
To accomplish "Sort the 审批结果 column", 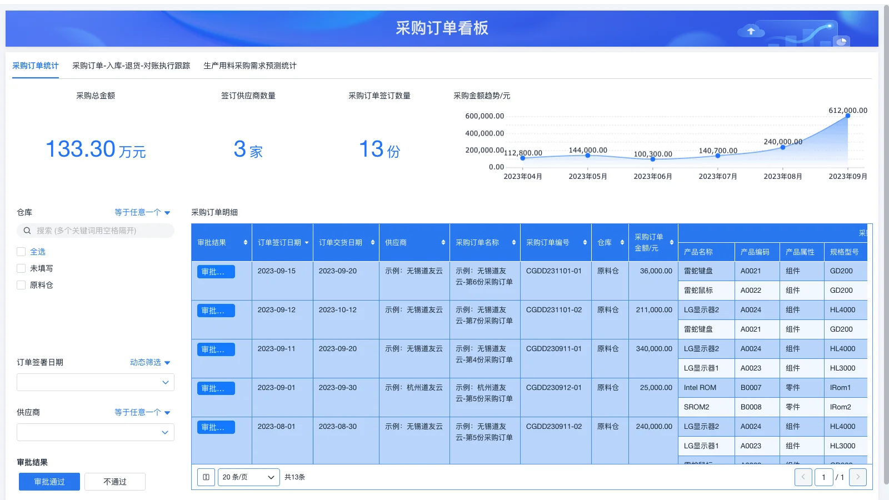I will coord(244,243).
